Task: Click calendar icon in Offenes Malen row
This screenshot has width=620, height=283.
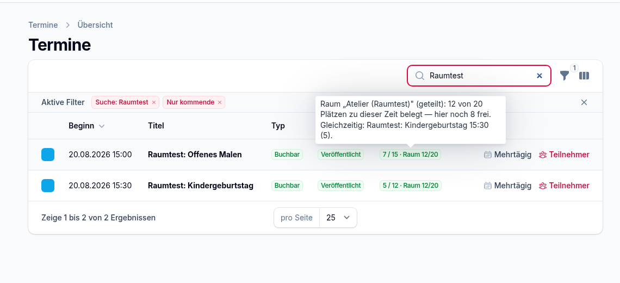Action: [x=488, y=155]
